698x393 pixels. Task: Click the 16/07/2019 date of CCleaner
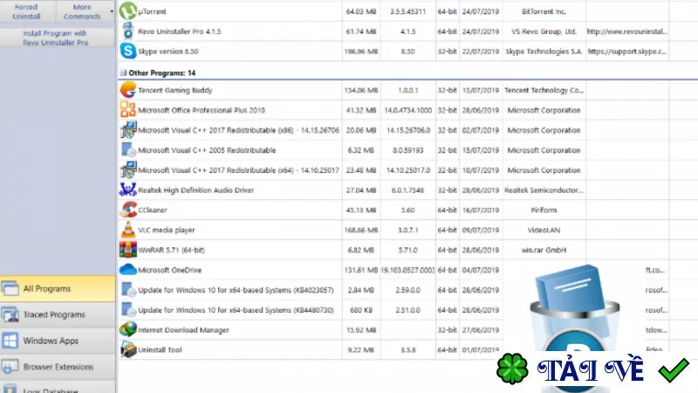click(481, 210)
